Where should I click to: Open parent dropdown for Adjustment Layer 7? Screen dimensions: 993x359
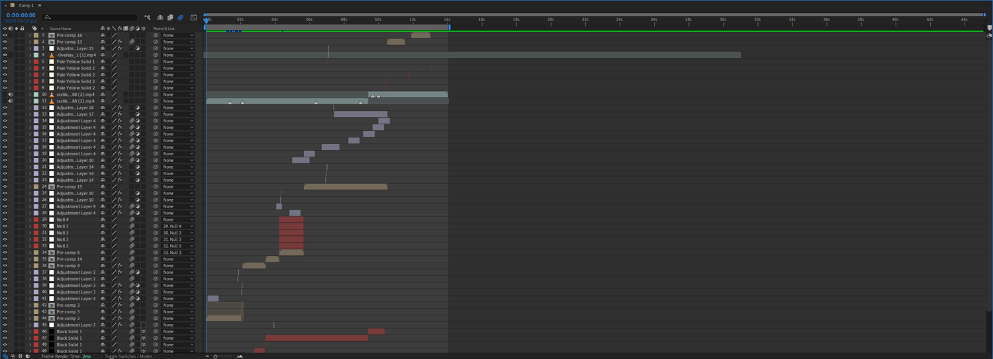[178, 325]
